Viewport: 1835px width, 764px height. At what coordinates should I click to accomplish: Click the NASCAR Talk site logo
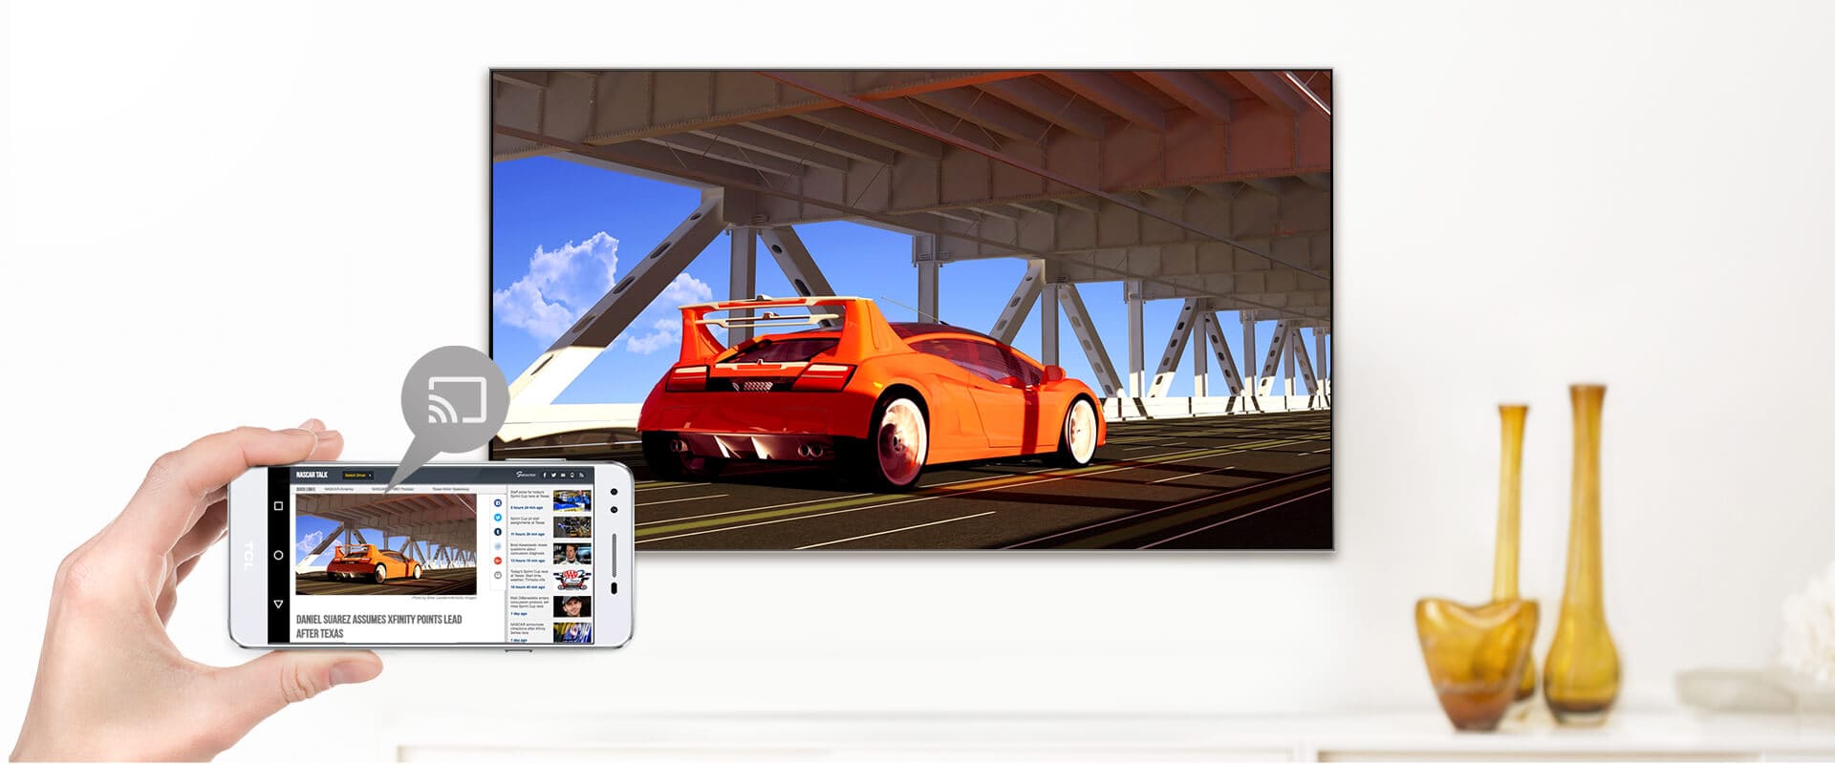coord(312,475)
